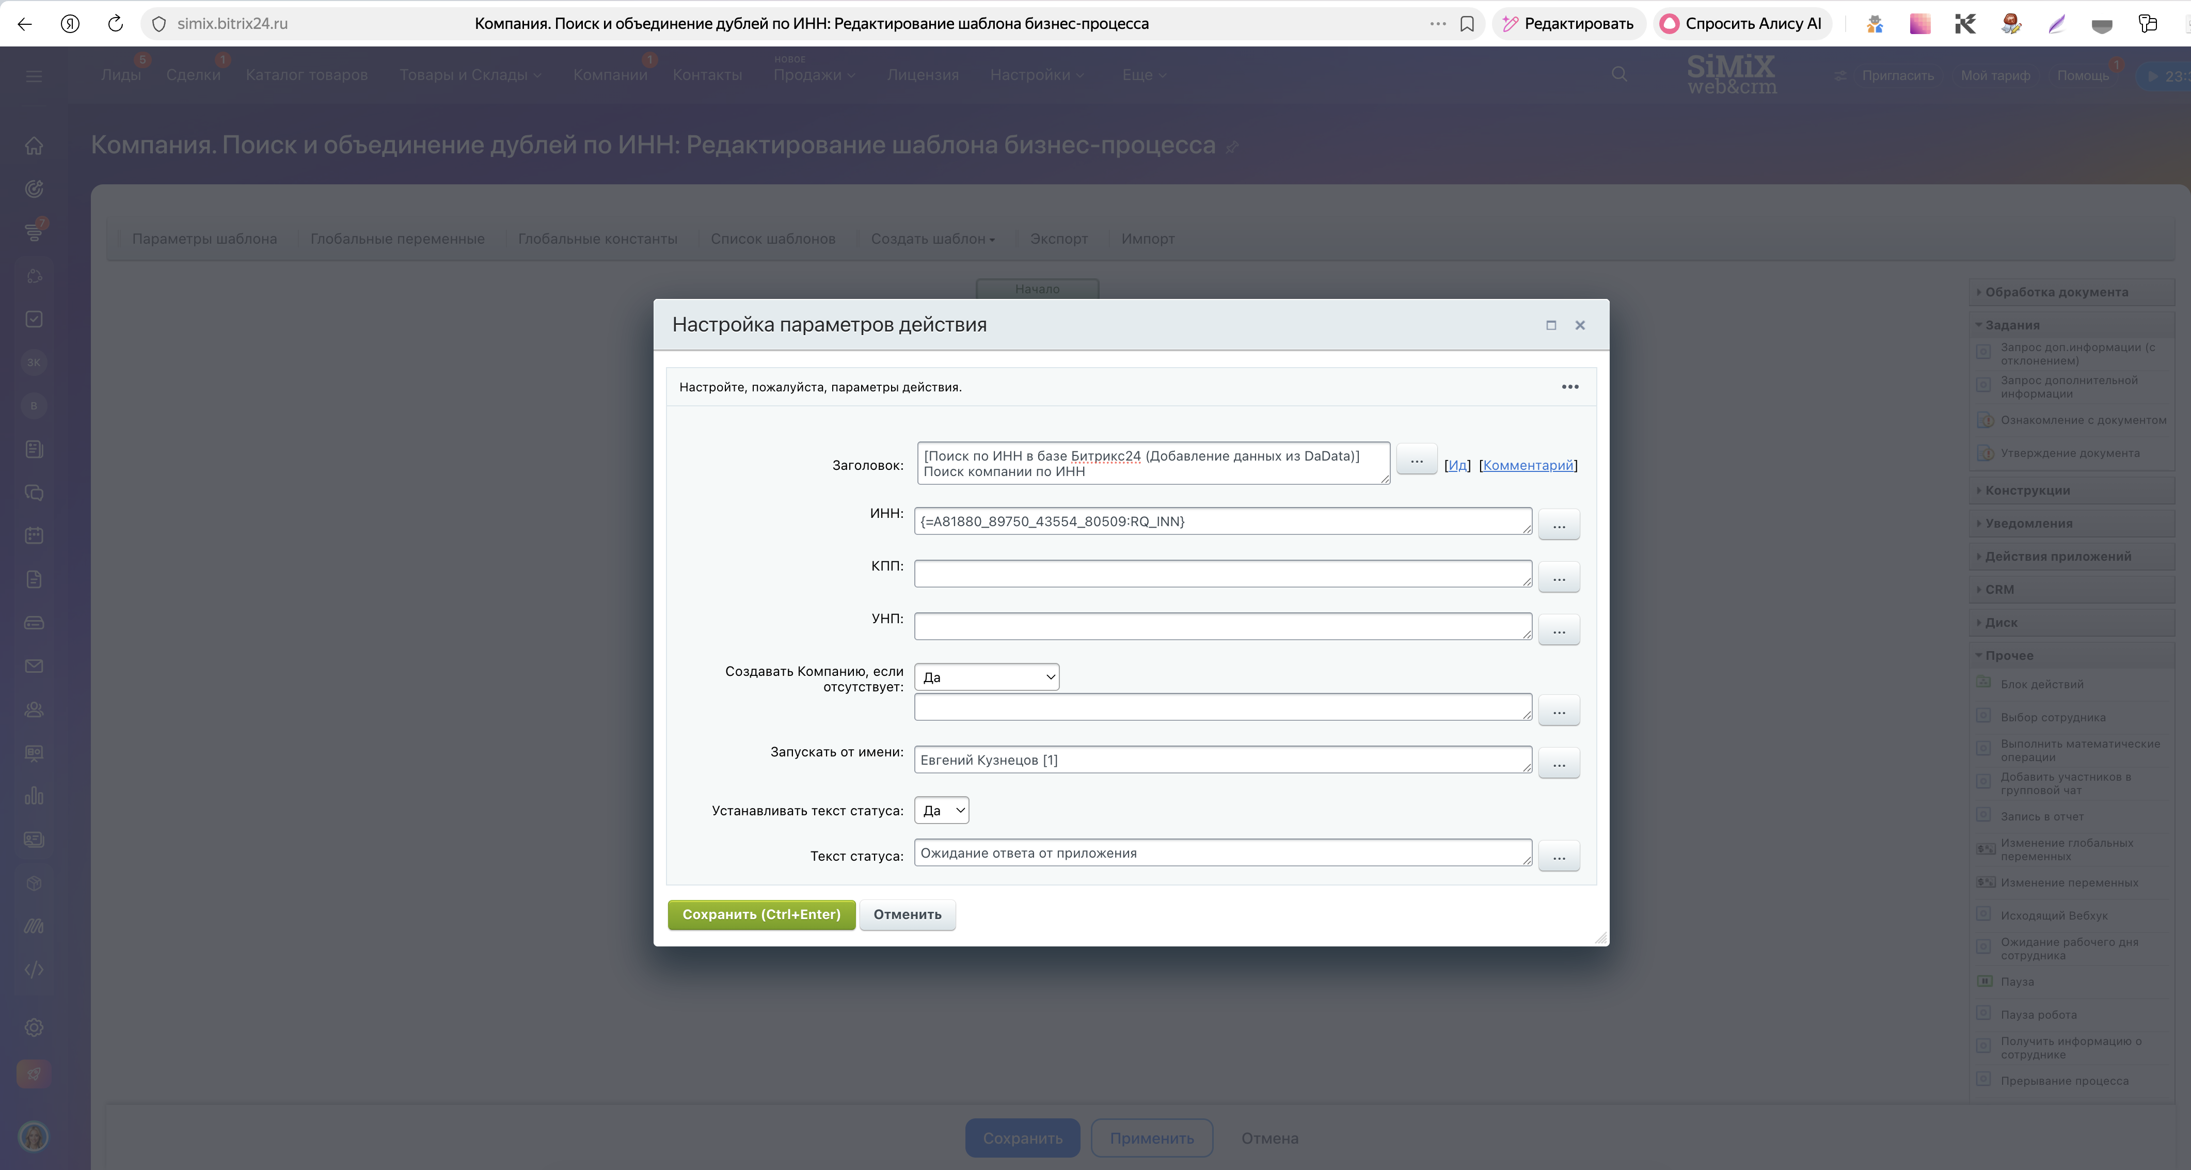Click the Ид link next to title
The height and width of the screenshot is (1170, 2191).
[1457, 465]
